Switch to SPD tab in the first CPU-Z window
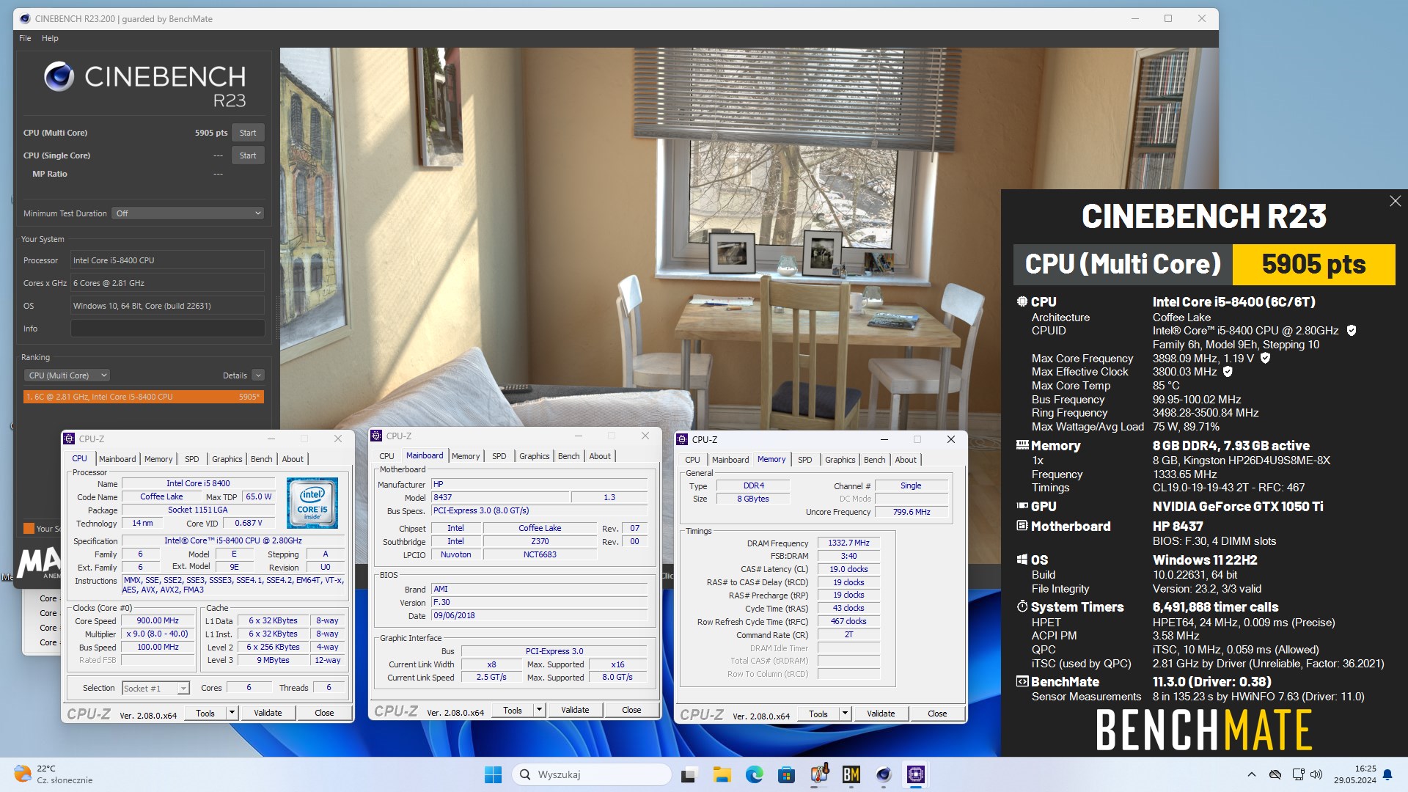Viewport: 1408px width, 792px height. pos(192,459)
